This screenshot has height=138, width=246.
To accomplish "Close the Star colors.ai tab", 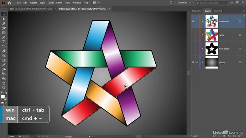I will point(55,8).
